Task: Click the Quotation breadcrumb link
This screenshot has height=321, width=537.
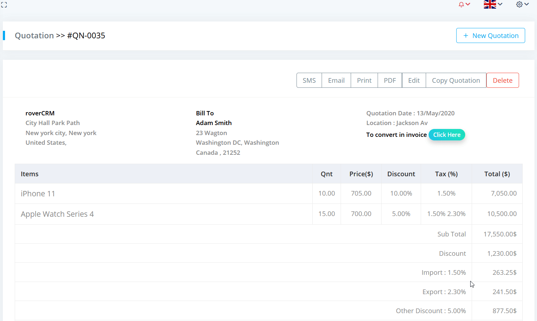Action: click(x=34, y=35)
